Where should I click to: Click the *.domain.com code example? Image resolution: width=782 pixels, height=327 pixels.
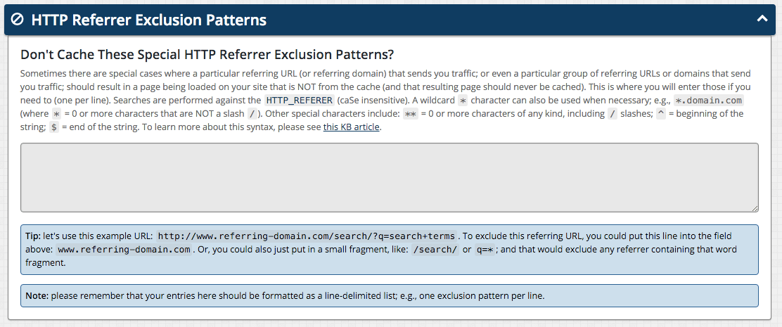point(708,100)
